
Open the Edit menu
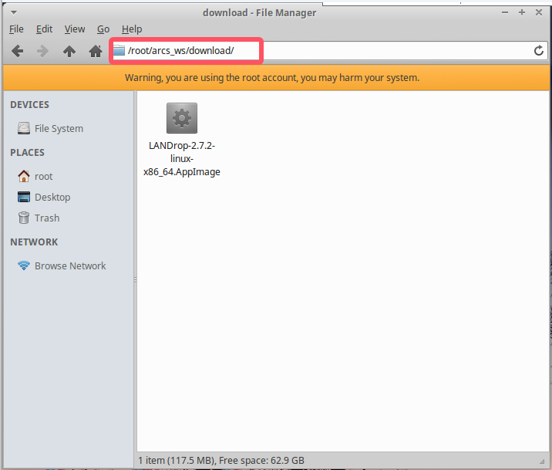tap(44, 29)
